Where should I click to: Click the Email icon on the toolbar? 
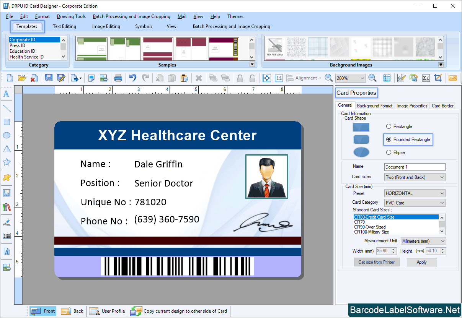pyautogui.click(x=453, y=78)
